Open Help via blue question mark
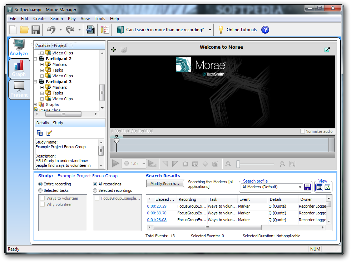Image resolution: width=351 pixels, height=262 pixels. pyautogui.click(x=265, y=30)
